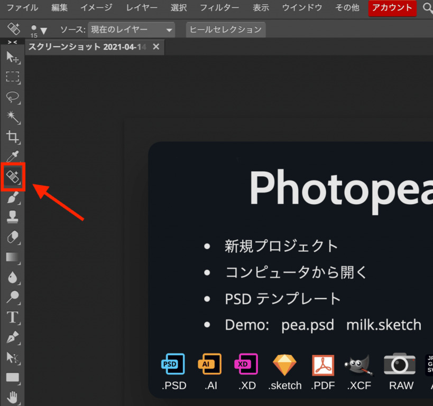Select the Lasso tool
Viewport: 433px width, 406px height.
coord(13,97)
